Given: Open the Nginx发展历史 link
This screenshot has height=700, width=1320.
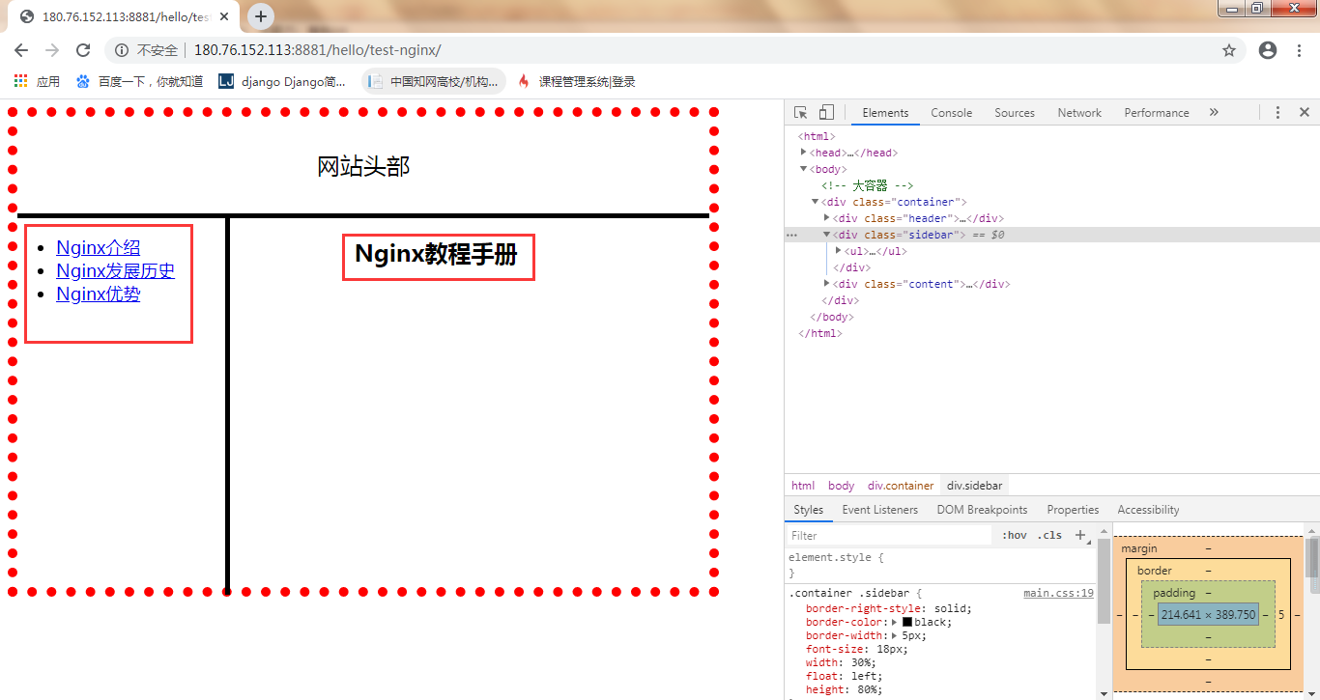Looking at the screenshot, I should point(115,271).
